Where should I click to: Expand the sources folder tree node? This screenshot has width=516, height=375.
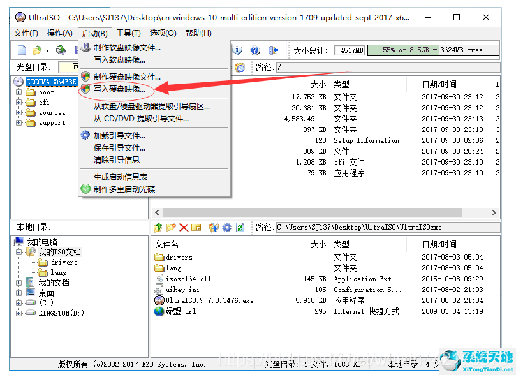point(19,113)
